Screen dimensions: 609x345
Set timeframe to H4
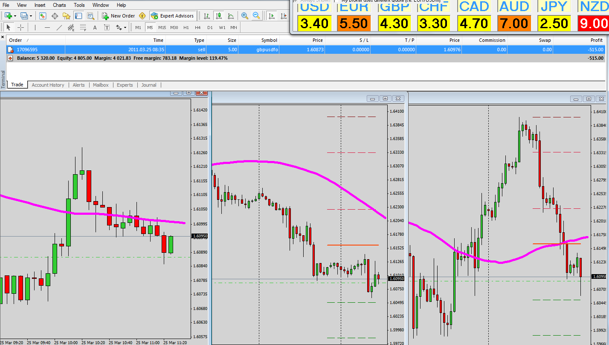tap(198, 27)
